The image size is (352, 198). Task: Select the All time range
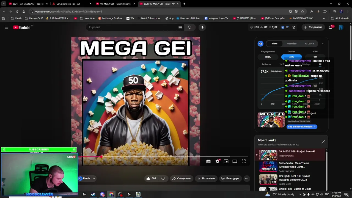pyautogui.click(x=320, y=64)
